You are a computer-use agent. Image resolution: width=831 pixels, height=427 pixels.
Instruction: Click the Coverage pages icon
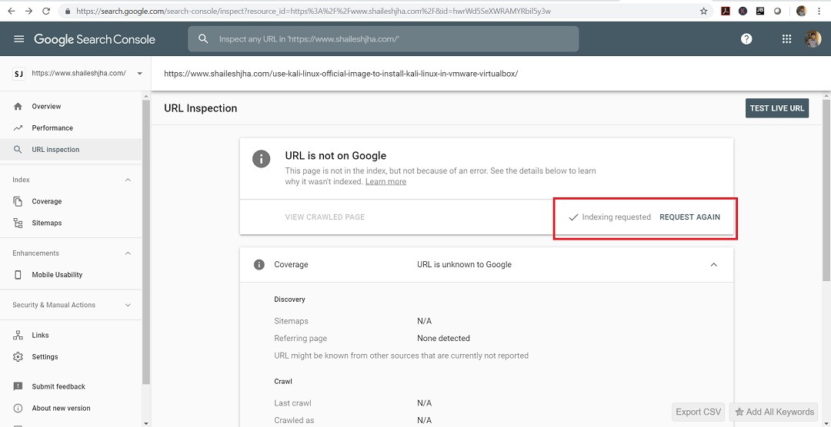(18, 201)
